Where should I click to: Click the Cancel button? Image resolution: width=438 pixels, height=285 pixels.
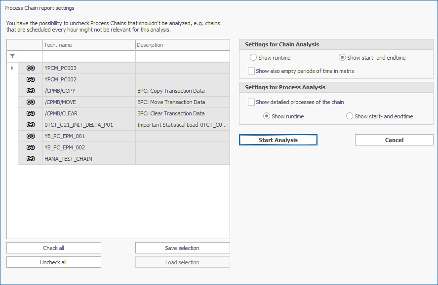click(394, 140)
